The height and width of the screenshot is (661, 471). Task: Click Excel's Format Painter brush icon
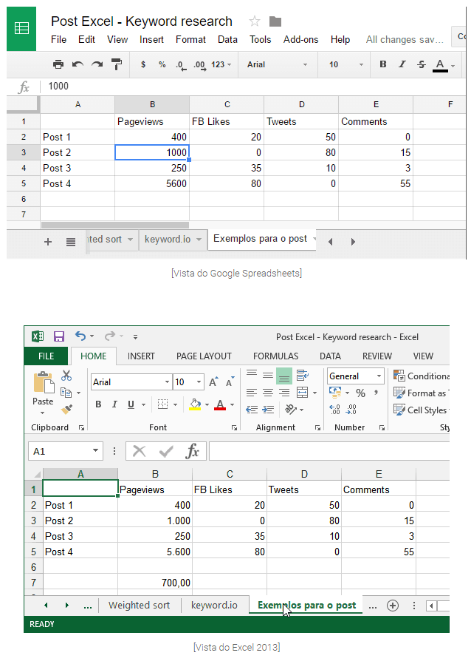(x=66, y=408)
